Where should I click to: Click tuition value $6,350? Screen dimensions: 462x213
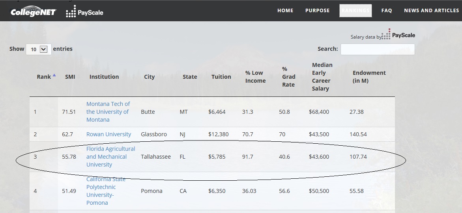(217, 191)
